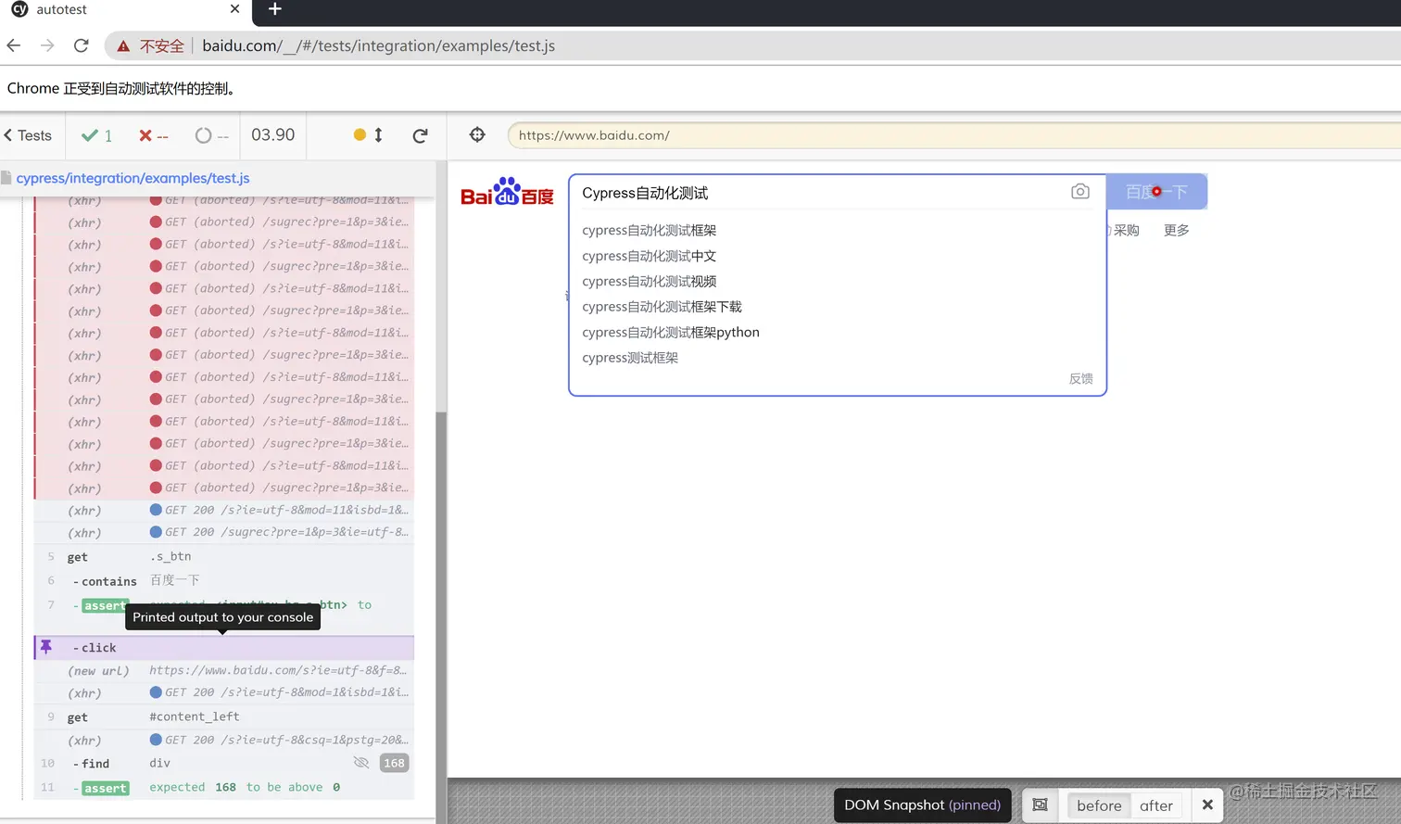Select suggestion cypress自动化测试框架
Viewport: 1401px width, 824px height.
click(x=649, y=230)
